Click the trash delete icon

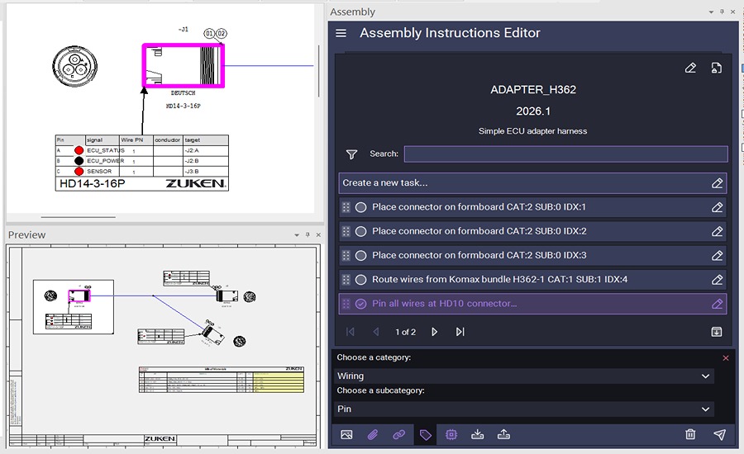(x=690, y=435)
